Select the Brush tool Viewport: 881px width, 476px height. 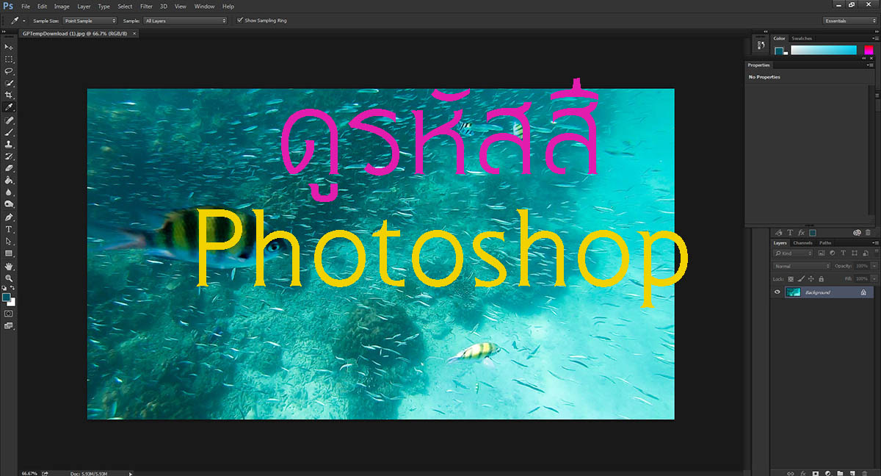click(9, 132)
